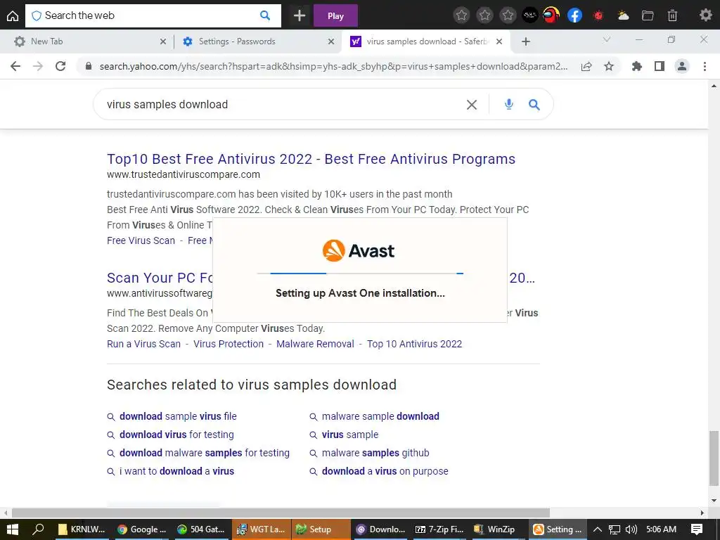Reload the current page
Screen dimensions: 720x540
[60, 66]
